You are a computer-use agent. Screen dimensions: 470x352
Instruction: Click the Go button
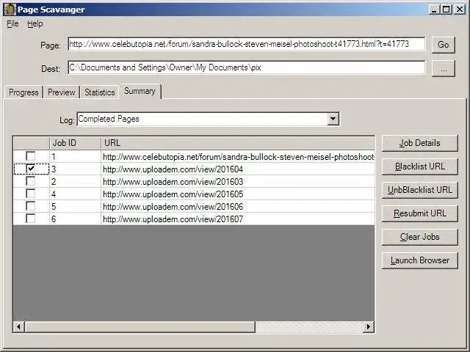tap(444, 45)
